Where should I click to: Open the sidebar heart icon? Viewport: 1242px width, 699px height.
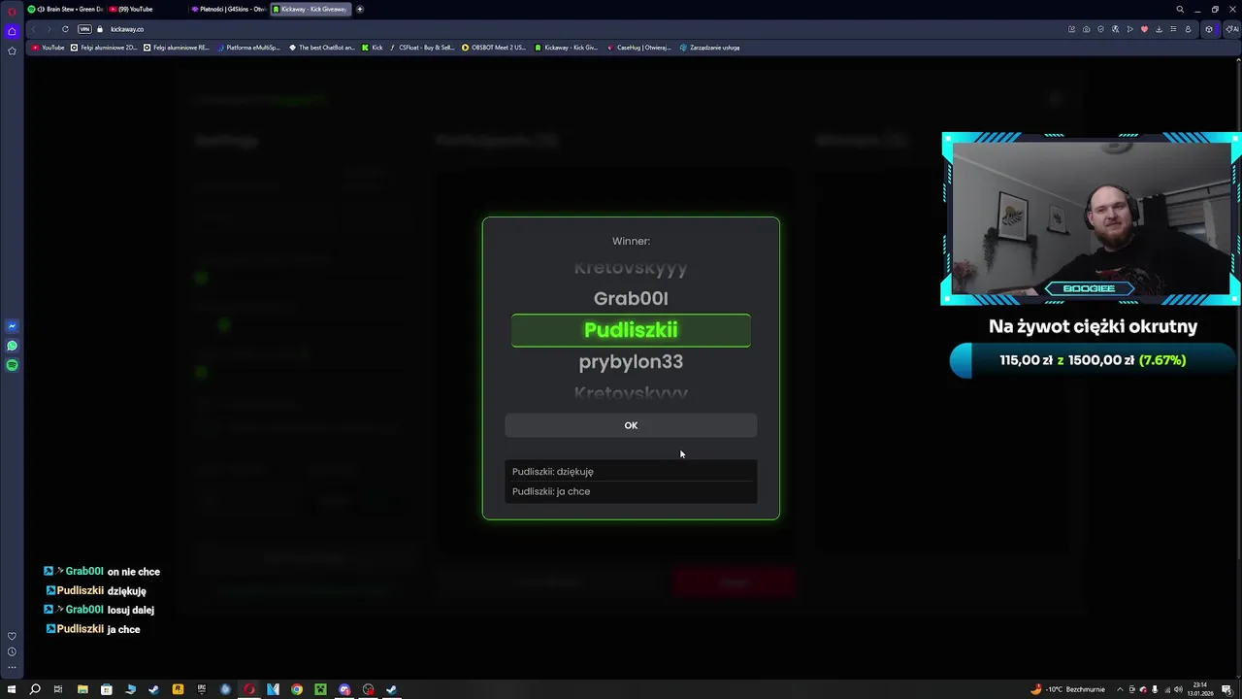click(12, 636)
